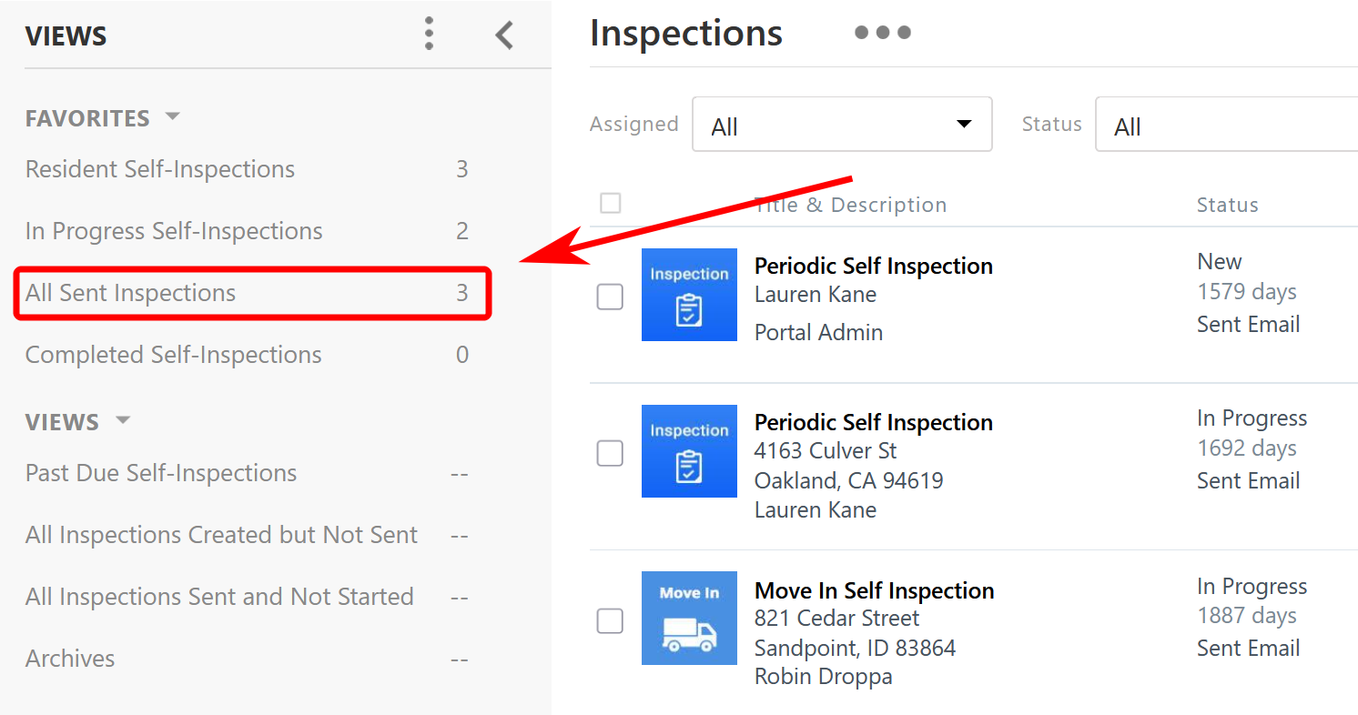Open the Resident Self-Inspections view
1358x715 pixels.
(x=160, y=169)
